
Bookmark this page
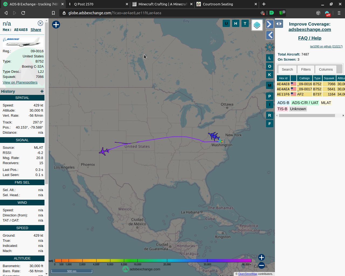click(53, 13)
